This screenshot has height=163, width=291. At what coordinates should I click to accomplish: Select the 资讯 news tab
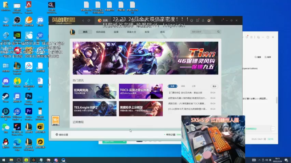85,32
